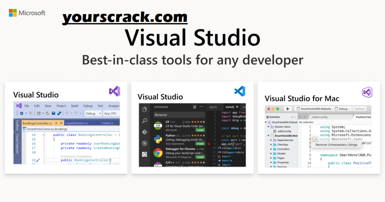Click the 0 references CodeLens link
385x202 pixels.
tap(68, 156)
